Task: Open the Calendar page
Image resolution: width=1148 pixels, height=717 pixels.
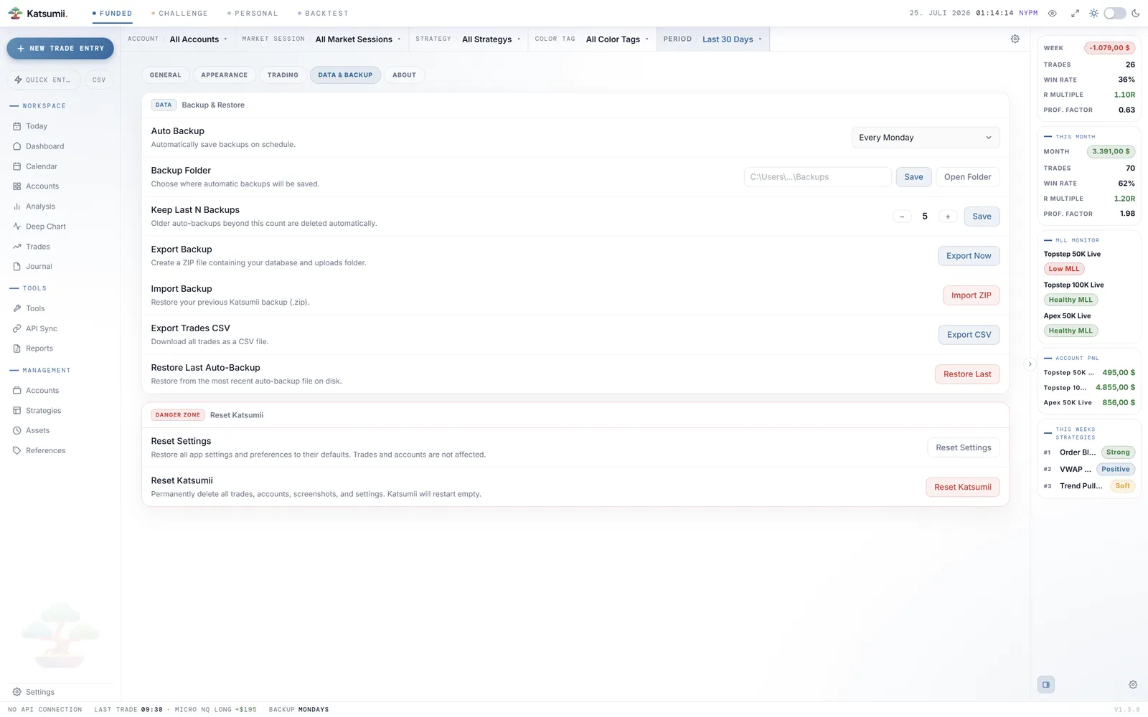Action: pos(42,166)
